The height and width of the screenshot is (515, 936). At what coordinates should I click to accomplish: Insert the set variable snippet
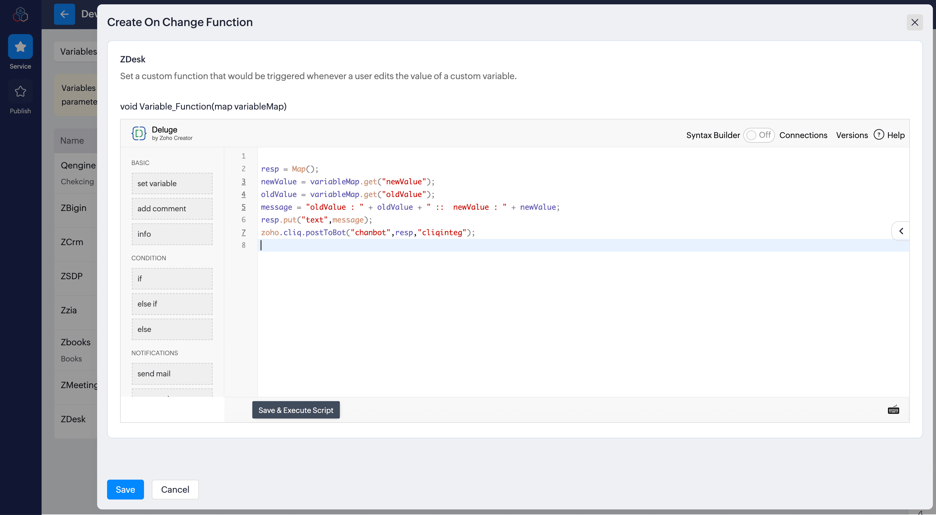172,183
